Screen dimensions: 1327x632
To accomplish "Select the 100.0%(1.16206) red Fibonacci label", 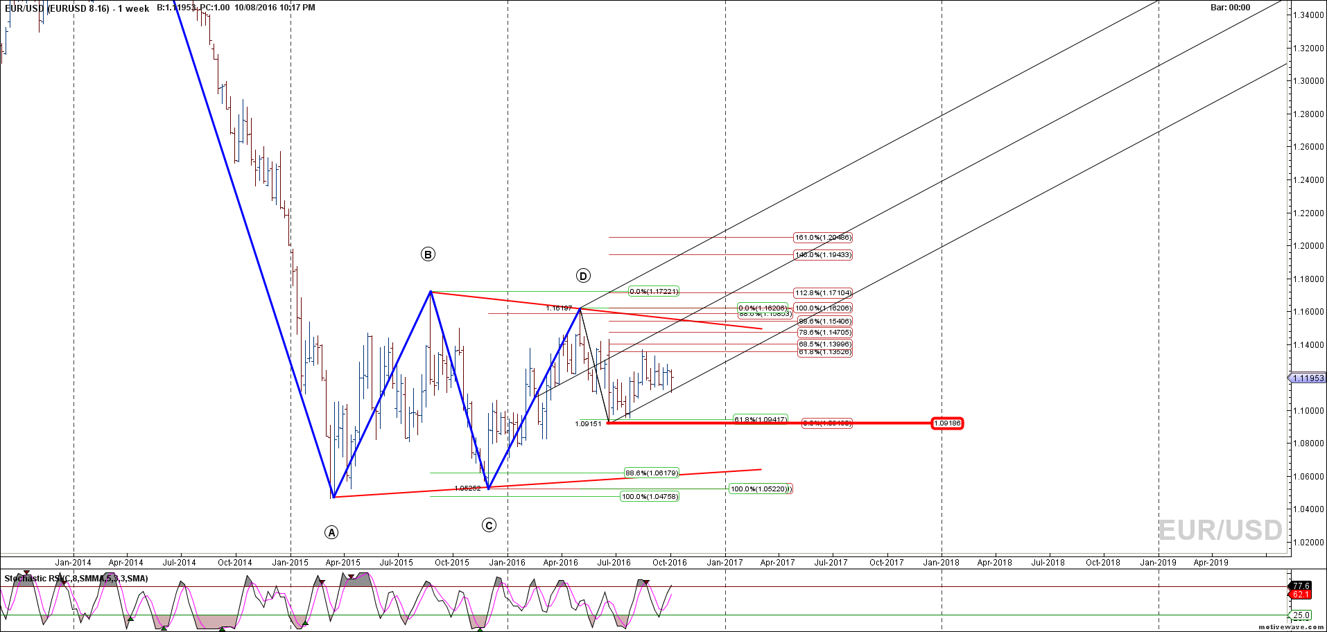I will pos(823,308).
